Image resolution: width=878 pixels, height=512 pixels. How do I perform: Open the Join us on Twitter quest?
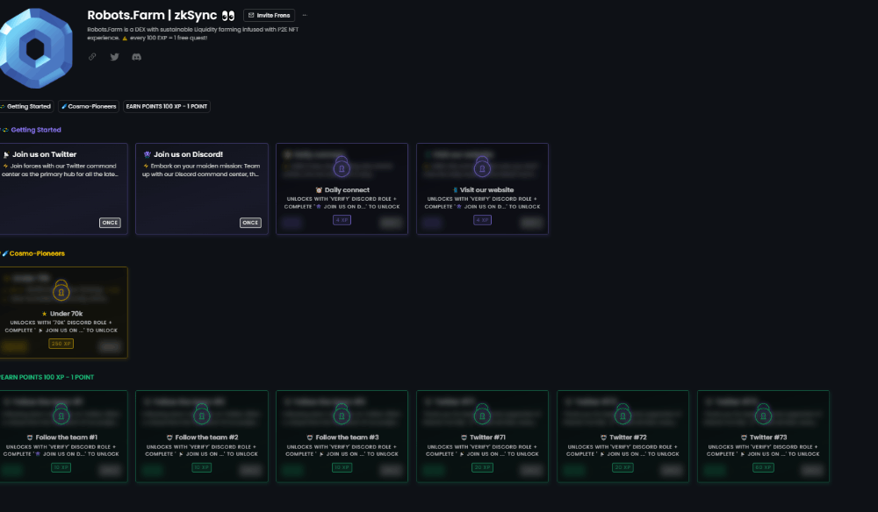coord(63,188)
